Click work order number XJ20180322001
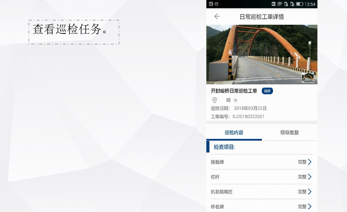 pos(248,117)
